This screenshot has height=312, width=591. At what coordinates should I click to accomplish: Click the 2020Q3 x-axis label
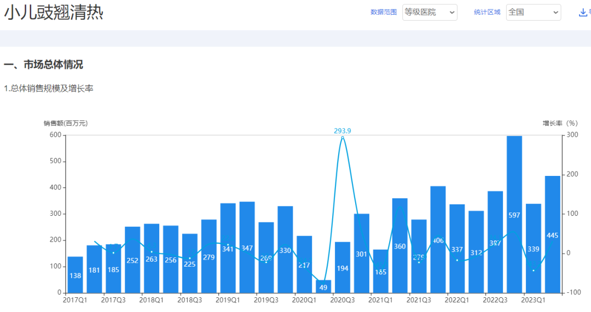(343, 299)
